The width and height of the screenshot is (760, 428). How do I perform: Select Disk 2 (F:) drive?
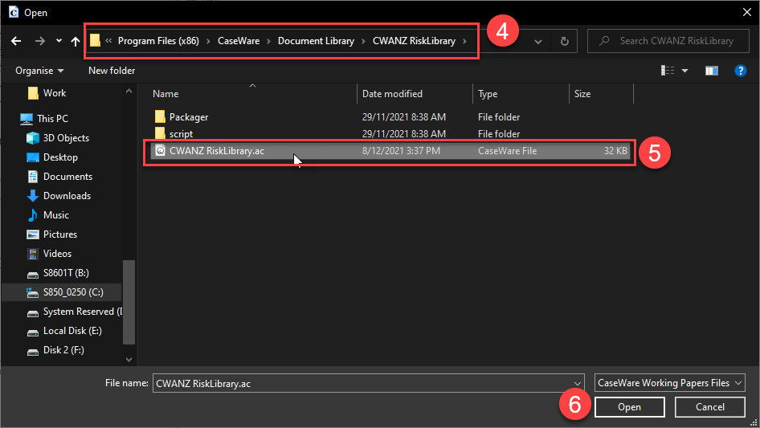pos(55,350)
